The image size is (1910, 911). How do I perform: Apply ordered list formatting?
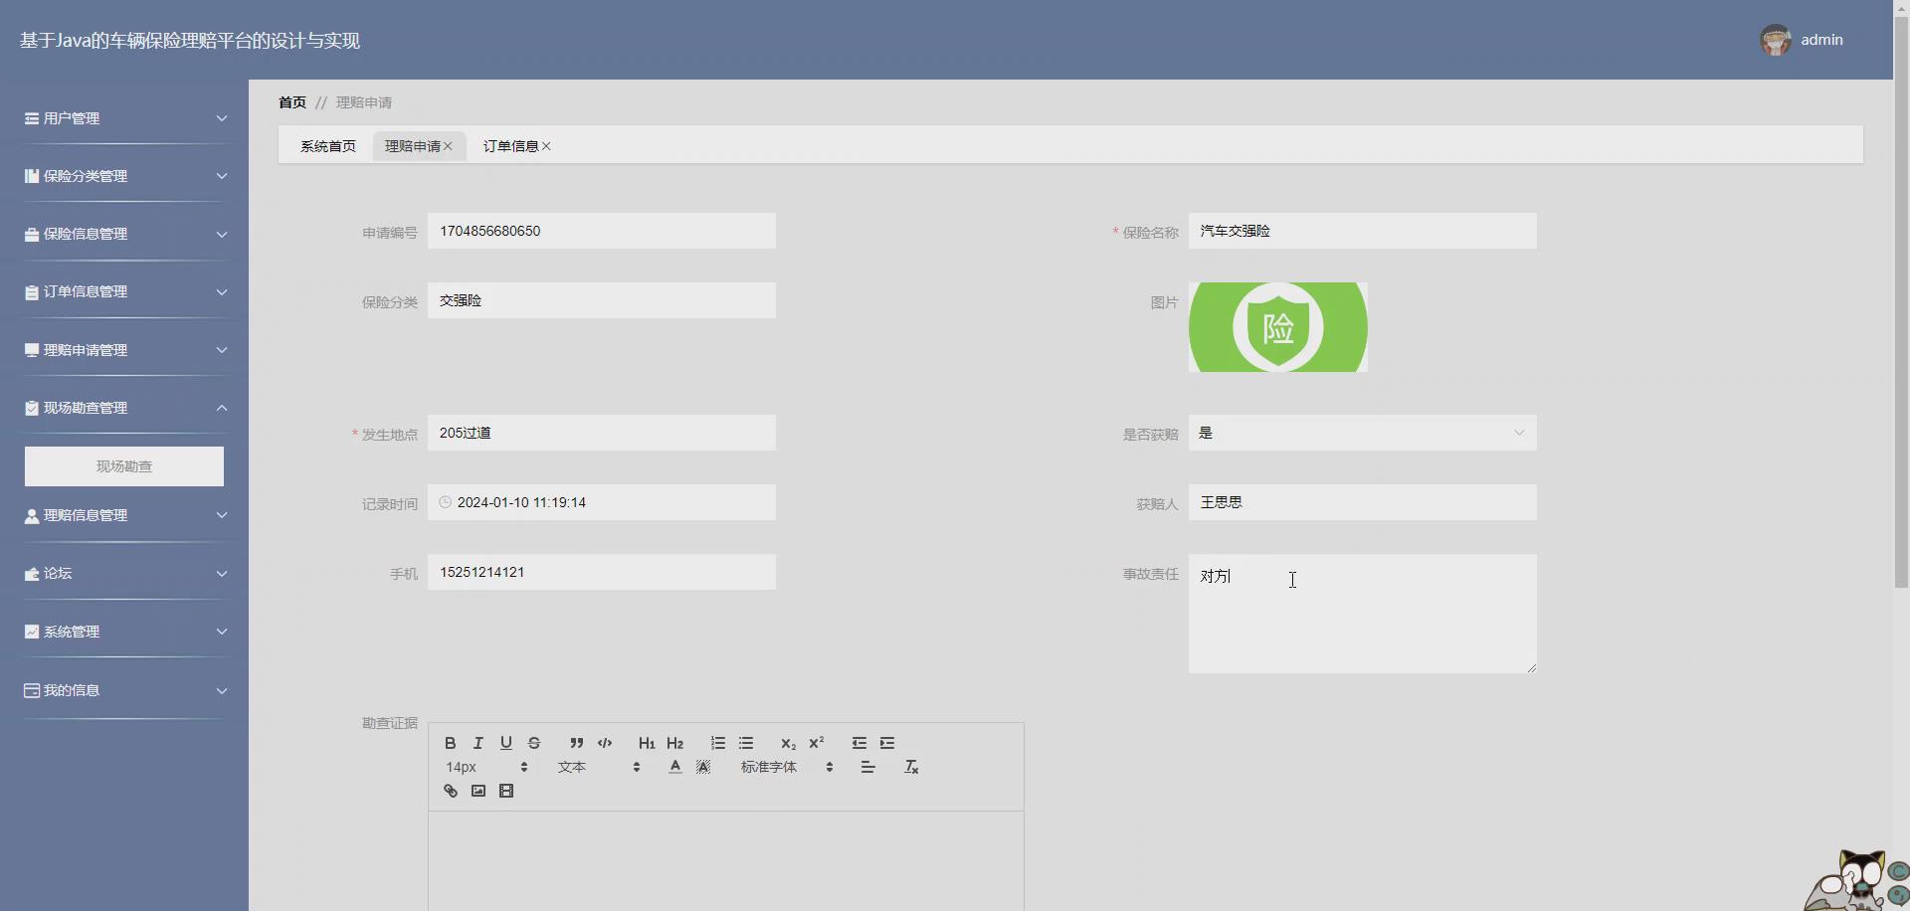pyautogui.click(x=717, y=742)
